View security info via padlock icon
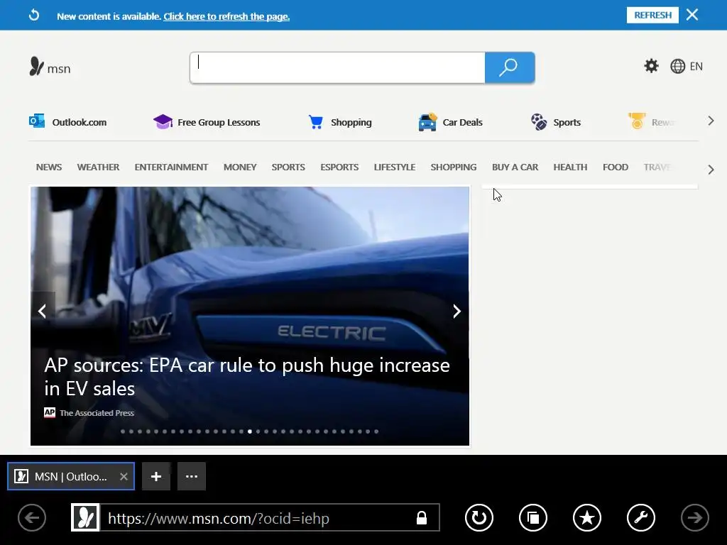Image resolution: width=727 pixels, height=545 pixels. pyautogui.click(x=422, y=517)
